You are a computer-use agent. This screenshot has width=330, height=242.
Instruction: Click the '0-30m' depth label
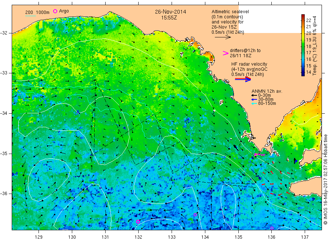264,95
